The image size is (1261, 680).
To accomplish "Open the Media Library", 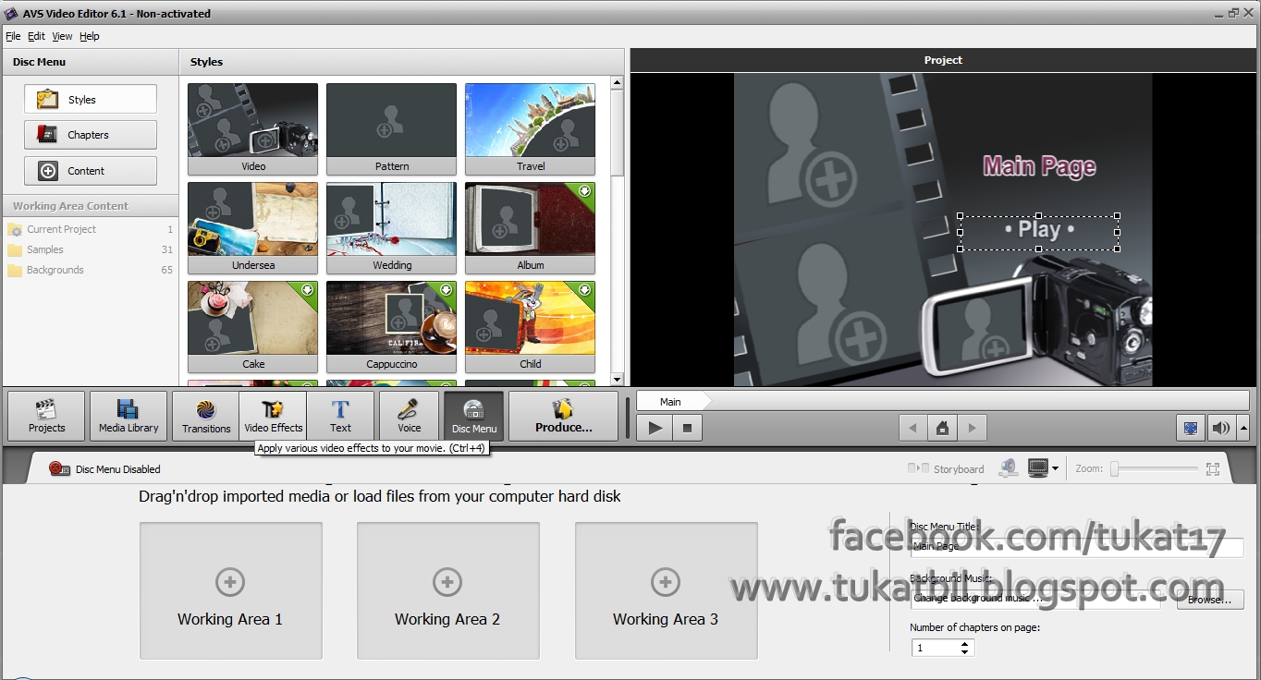I will tap(129, 416).
